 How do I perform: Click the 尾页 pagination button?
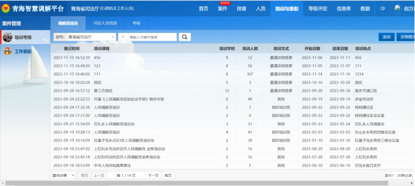[x=168, y=175]
